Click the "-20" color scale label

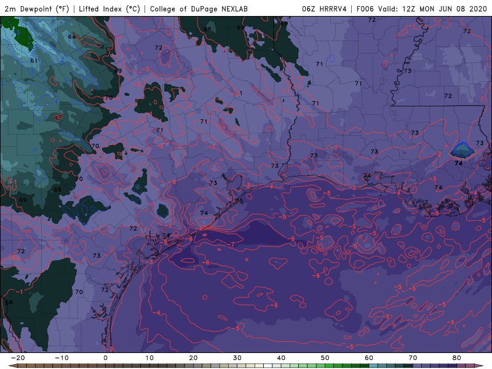[x=18, y=358]
